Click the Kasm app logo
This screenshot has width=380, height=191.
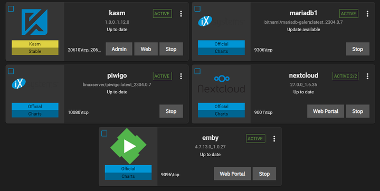click(34, 22)
